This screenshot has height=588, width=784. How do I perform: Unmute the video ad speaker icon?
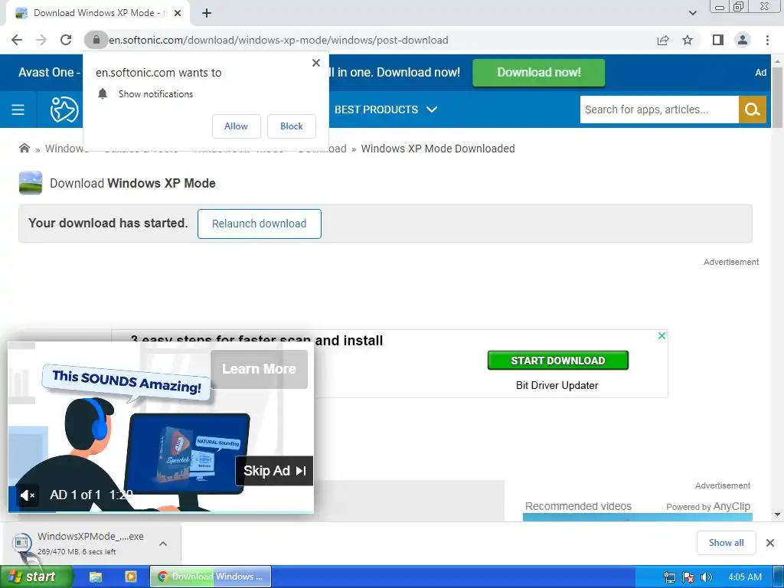[x=27, y=495]
